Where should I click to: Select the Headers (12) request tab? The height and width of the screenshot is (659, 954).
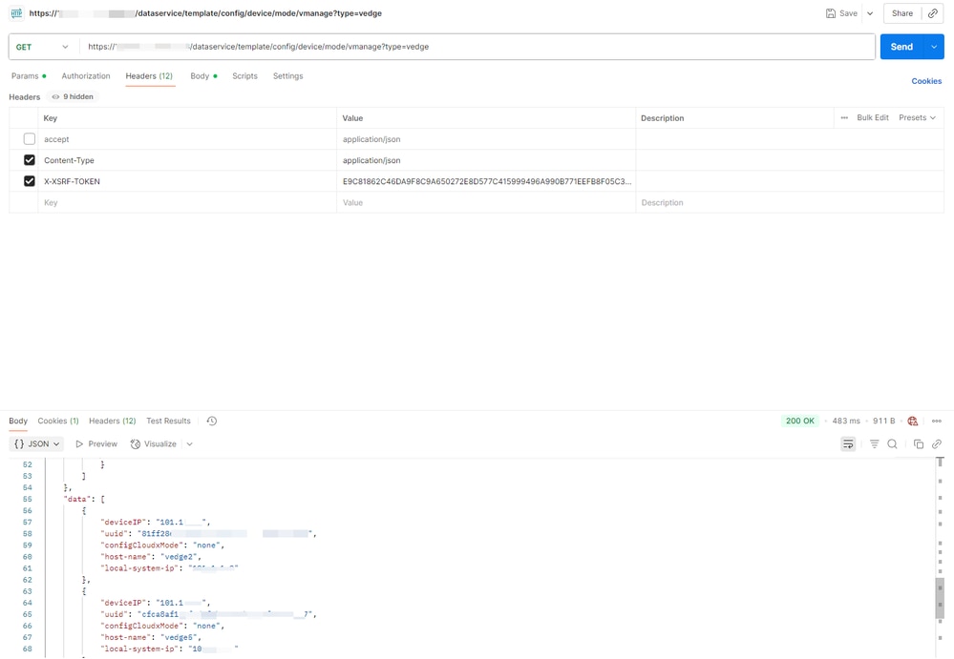[x=149, y=76]
